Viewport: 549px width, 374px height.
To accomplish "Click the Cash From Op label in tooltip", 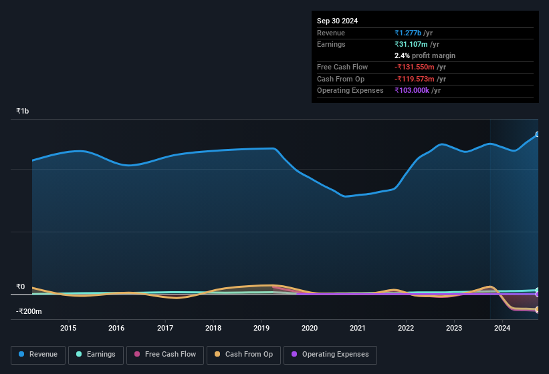I will pos(340,79).
